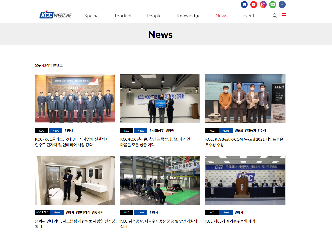Open the home icon in top bar

click(244, 5)
